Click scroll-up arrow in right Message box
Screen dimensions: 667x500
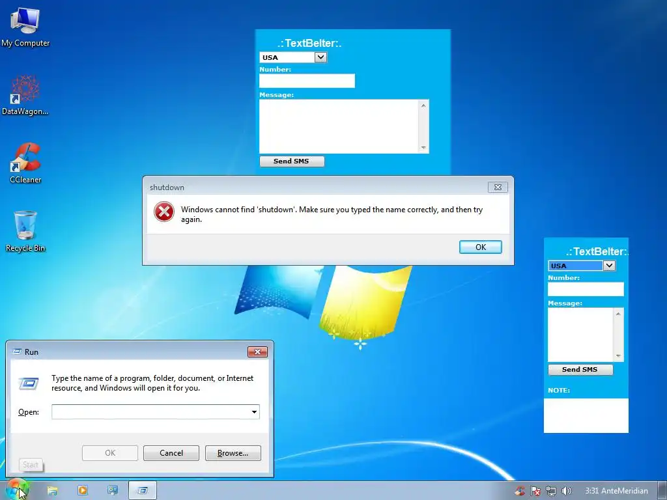[x=619, y=313]
